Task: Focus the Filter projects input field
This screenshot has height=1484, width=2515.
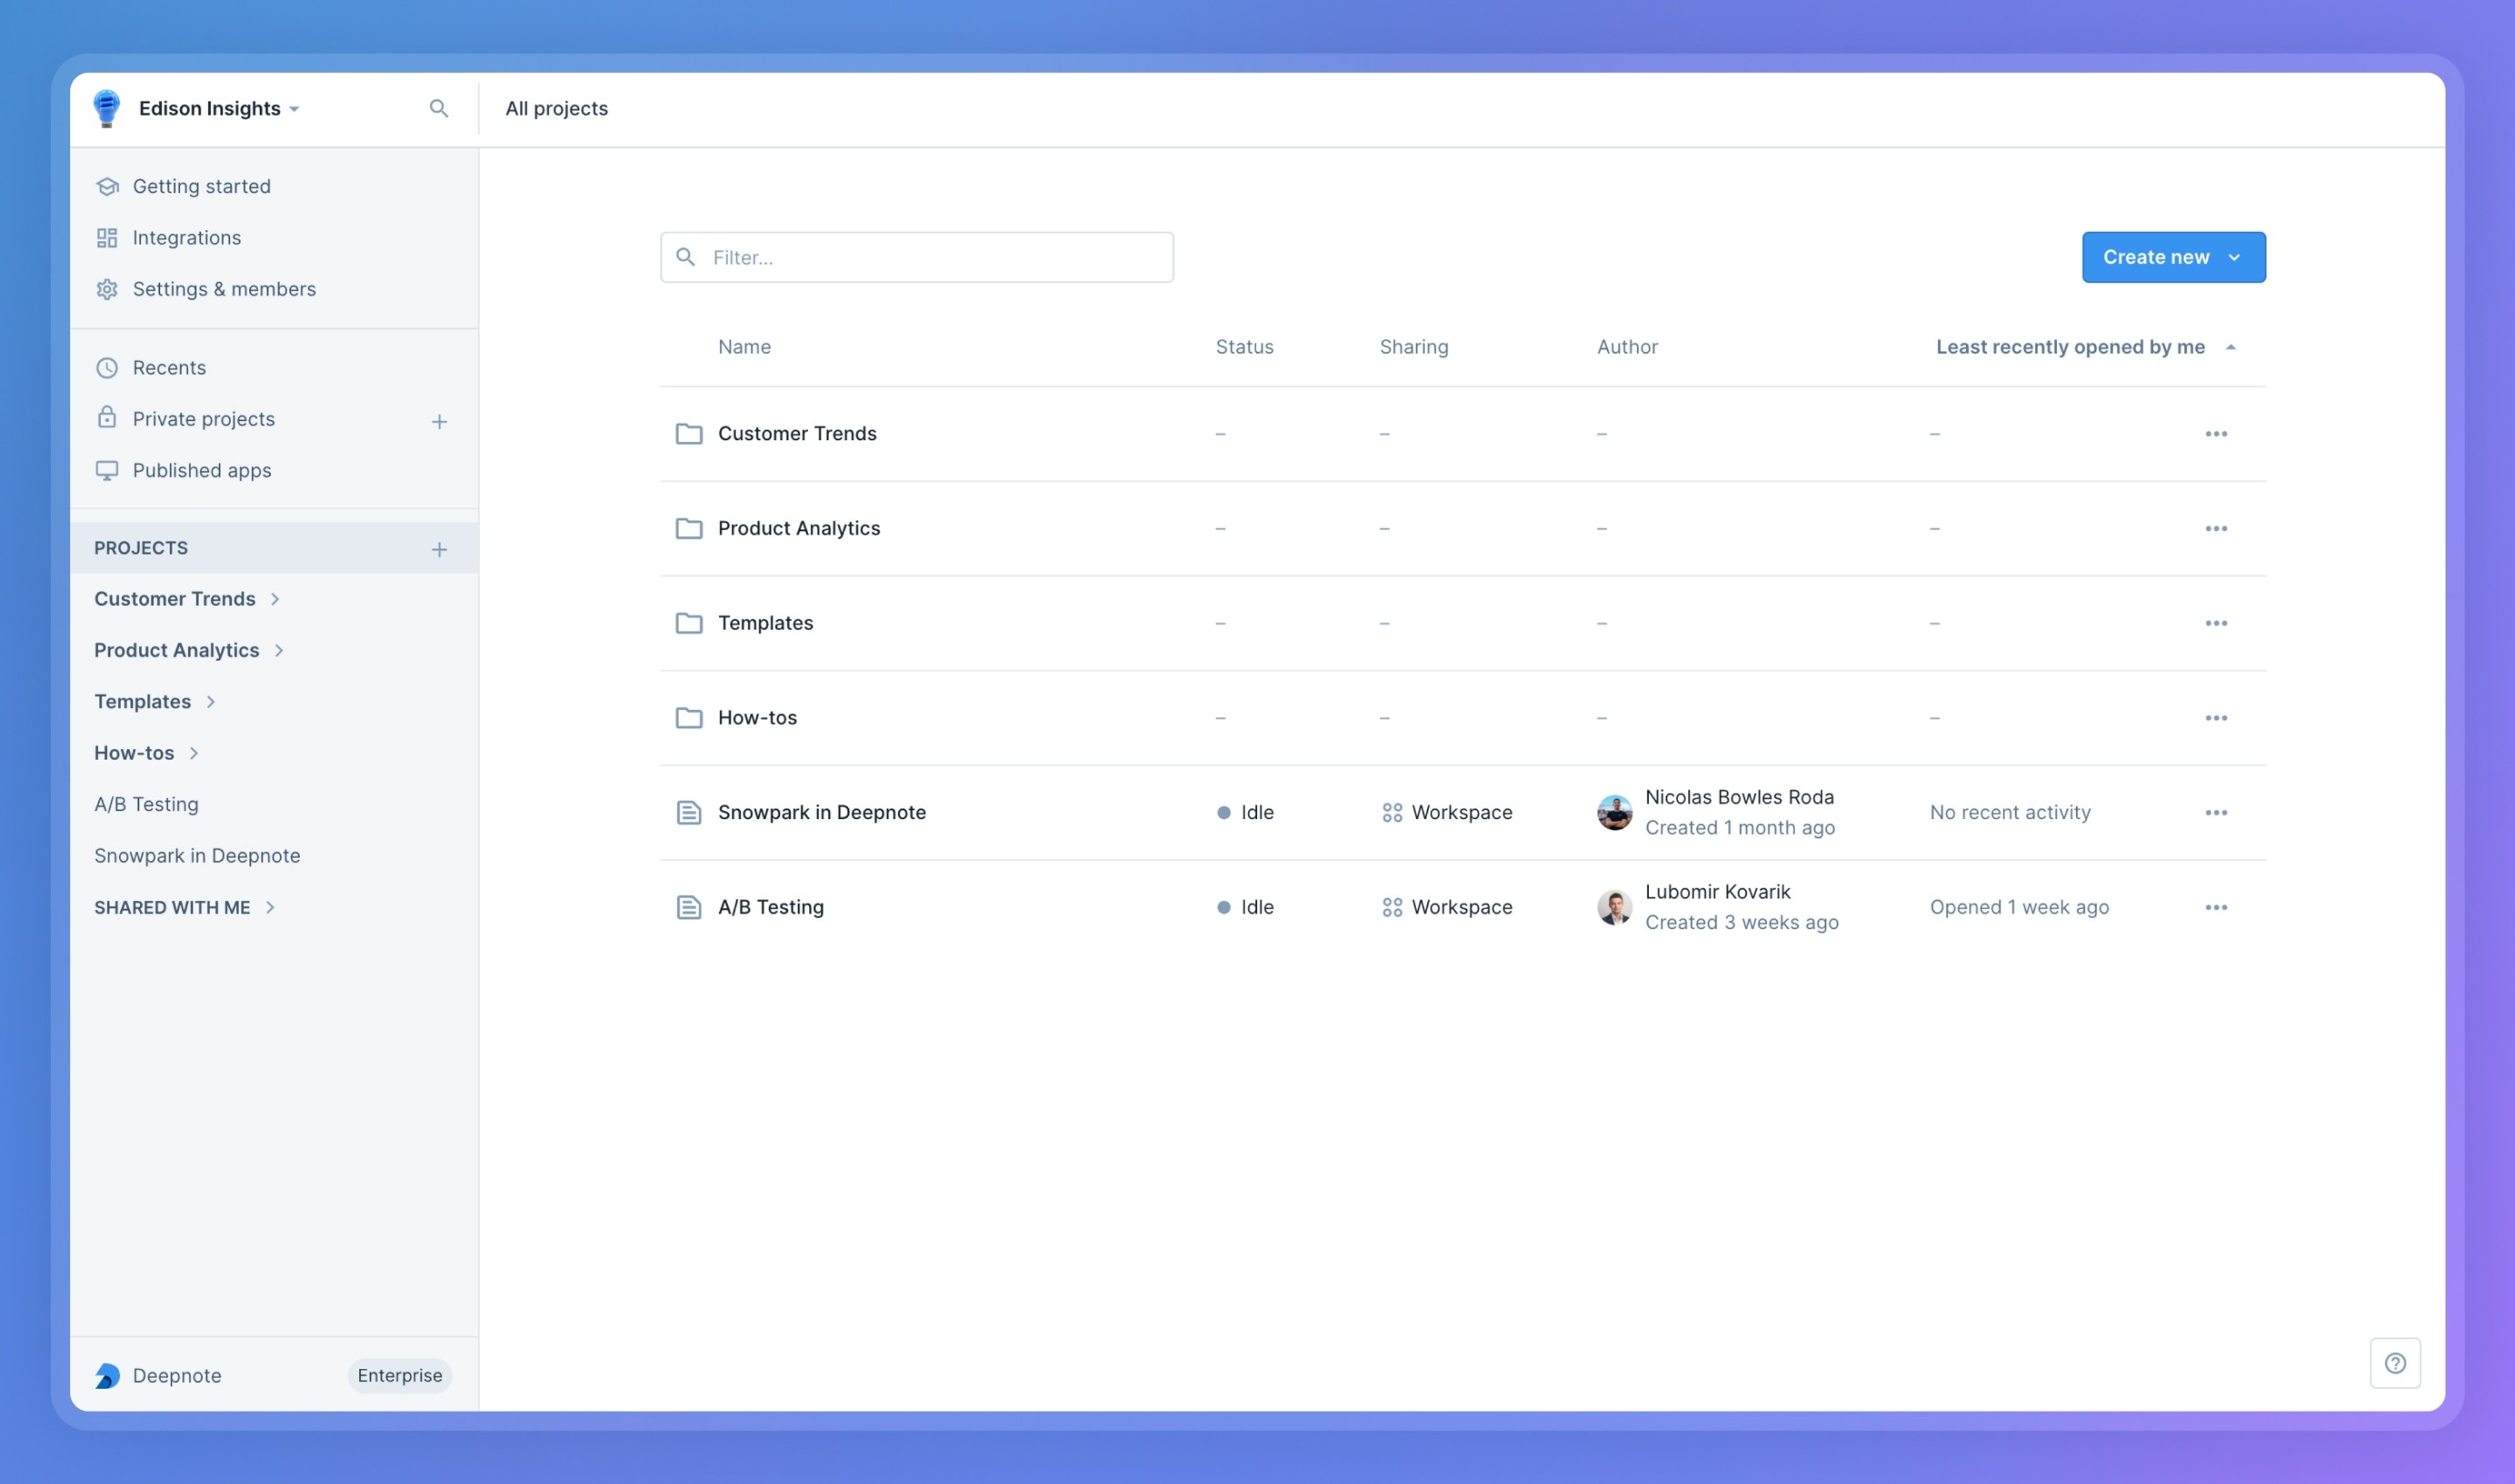Action: [x=916, y=257]
